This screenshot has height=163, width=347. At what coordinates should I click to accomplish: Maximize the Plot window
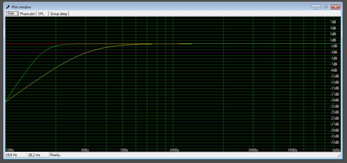(326, 7)
